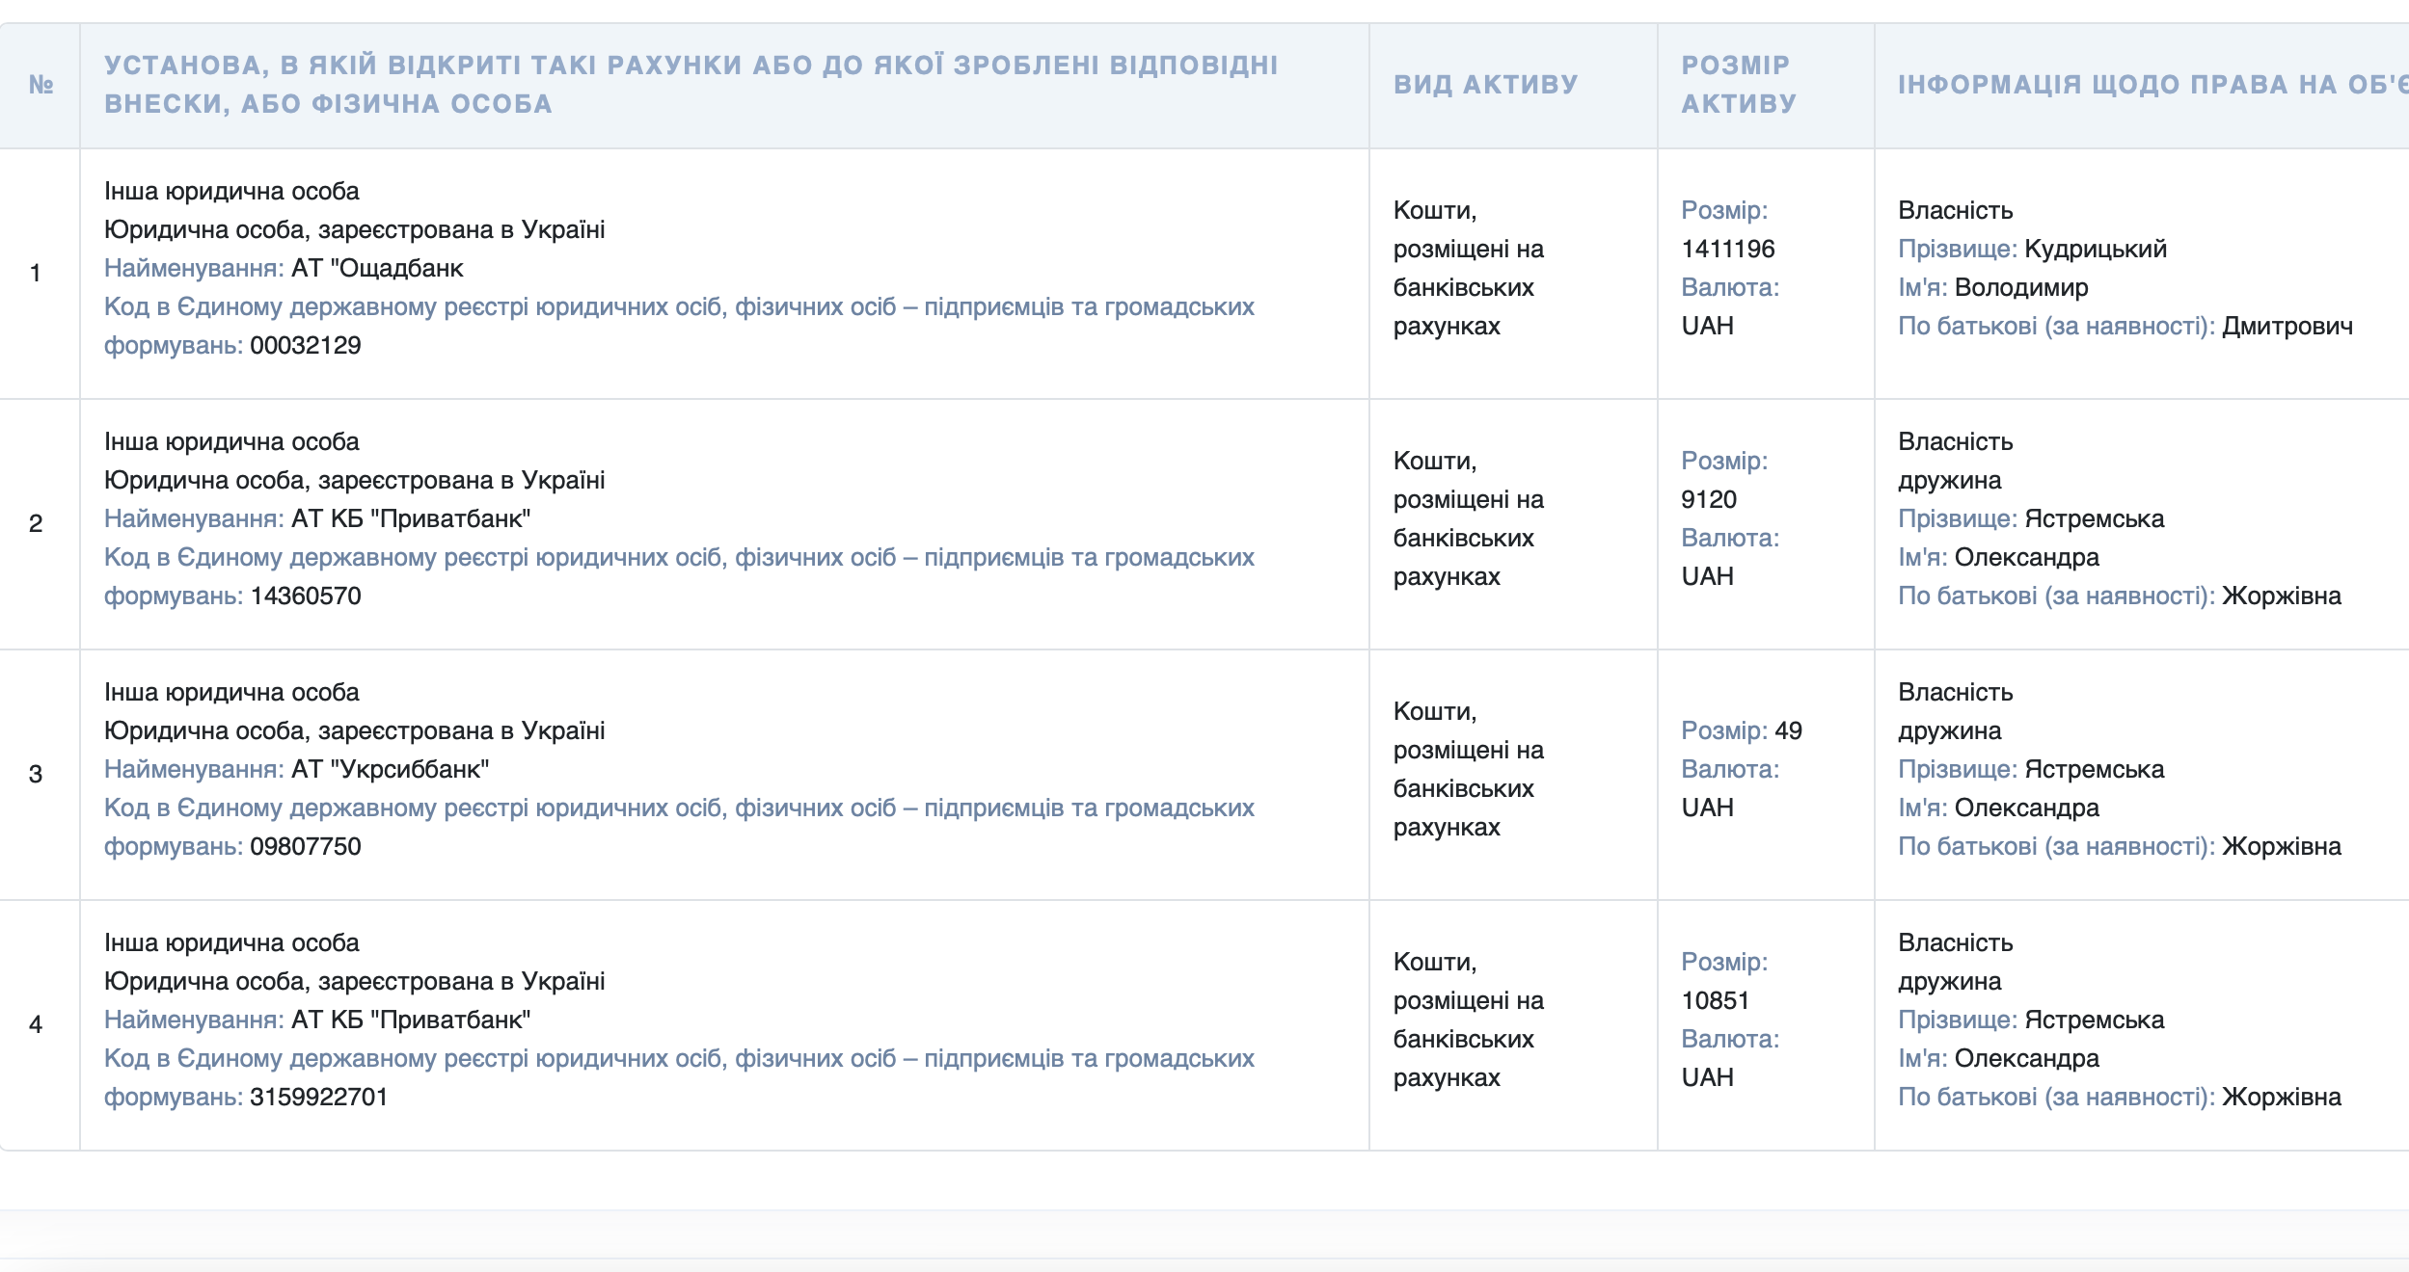Click the amount 49 in row three
Screen dimensions: 2409x1272
tap(1787, 730)
